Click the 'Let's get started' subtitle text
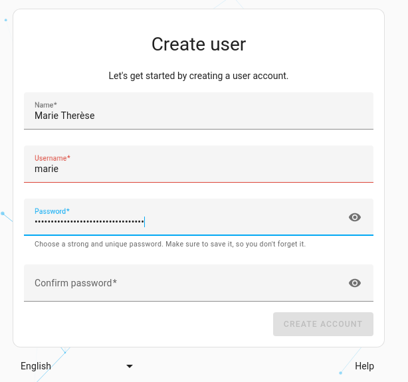408x382 pixels. pyautogui.click(x=199, y=76)
